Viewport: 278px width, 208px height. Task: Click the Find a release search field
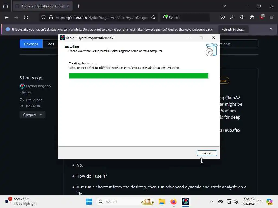(x=239, y=44)
